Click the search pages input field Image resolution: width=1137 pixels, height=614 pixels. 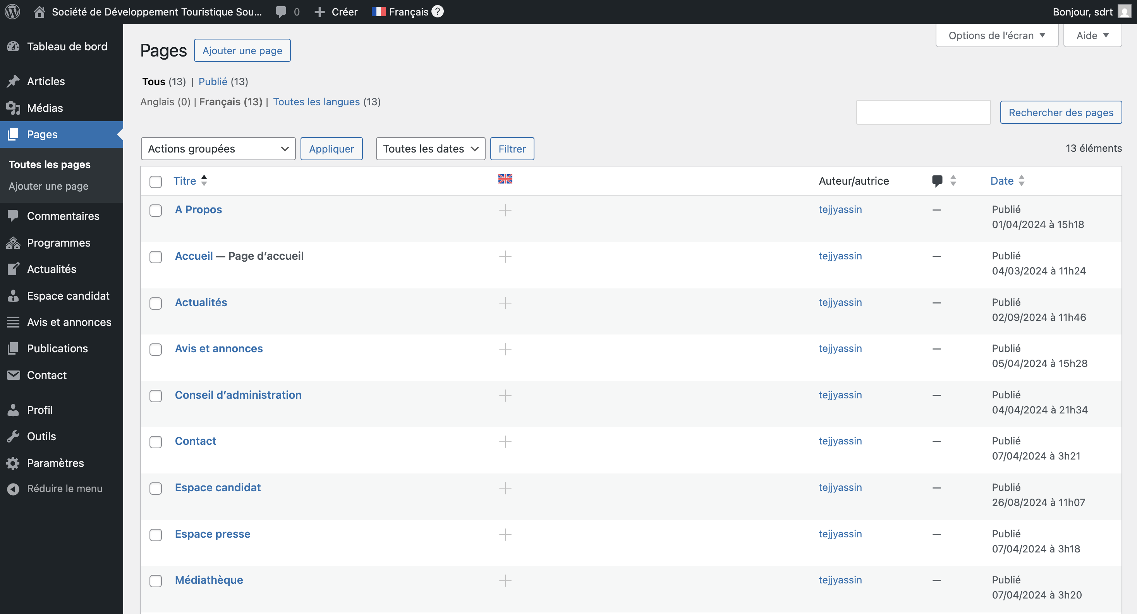pyautogui.click(x=923, y=113)
